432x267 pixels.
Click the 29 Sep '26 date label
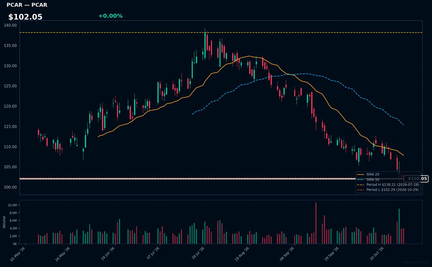tap(332, 254)
